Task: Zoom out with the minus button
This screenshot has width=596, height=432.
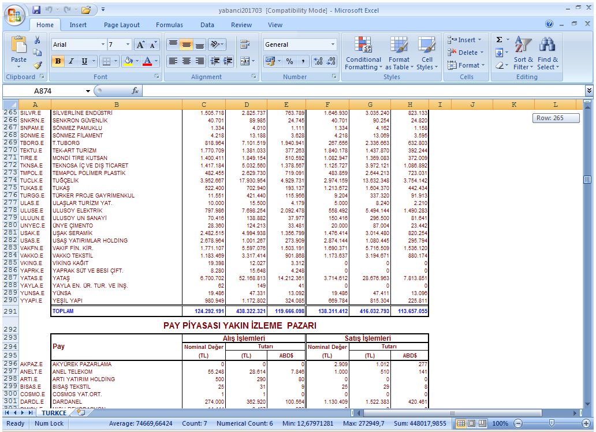Action: click(518, 423)
